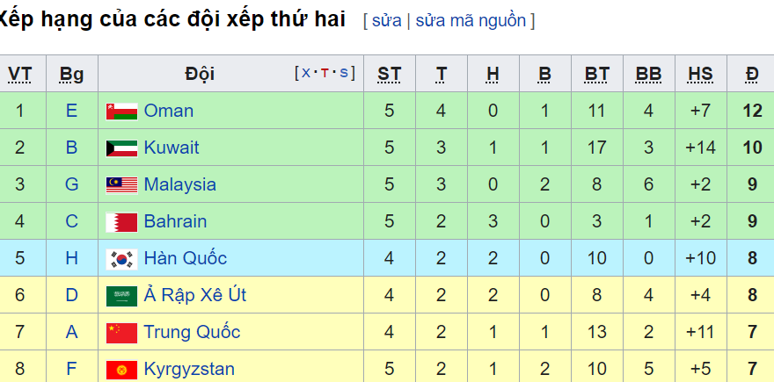The image size is (774, 382).
Task: Click the Oman flag icon
Action: tap(121, 111)
